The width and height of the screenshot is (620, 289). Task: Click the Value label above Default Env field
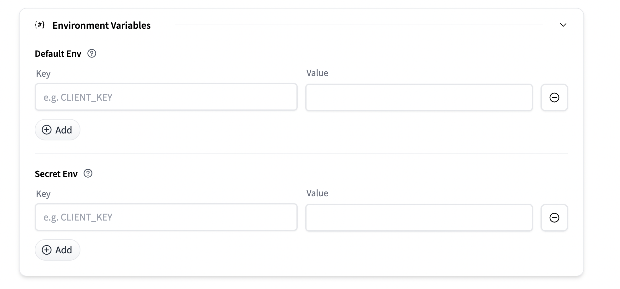[317, 73]
